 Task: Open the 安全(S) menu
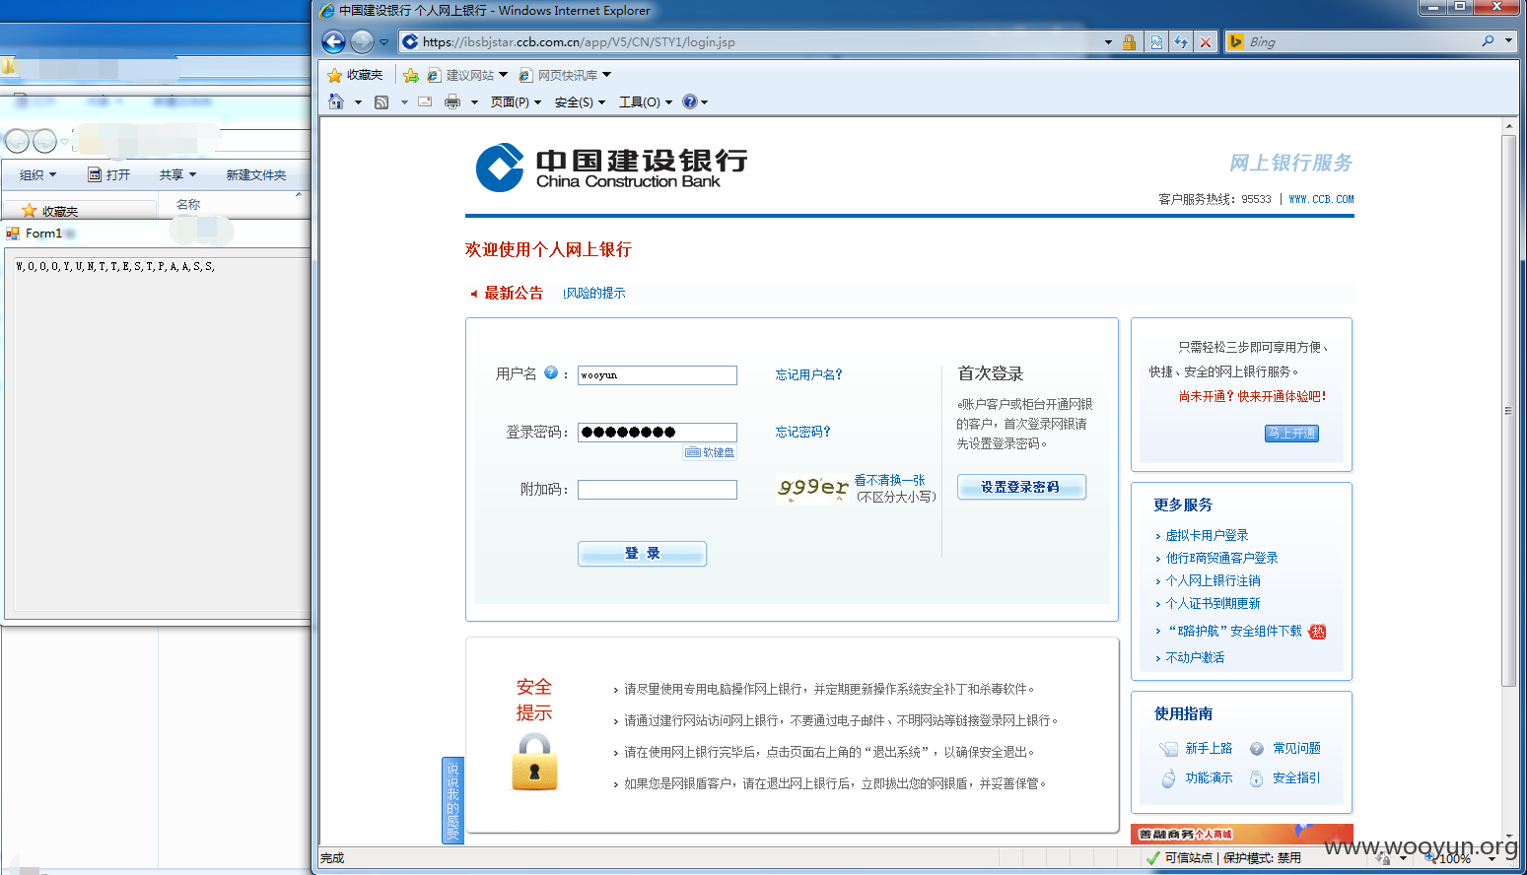pos(580,101)
